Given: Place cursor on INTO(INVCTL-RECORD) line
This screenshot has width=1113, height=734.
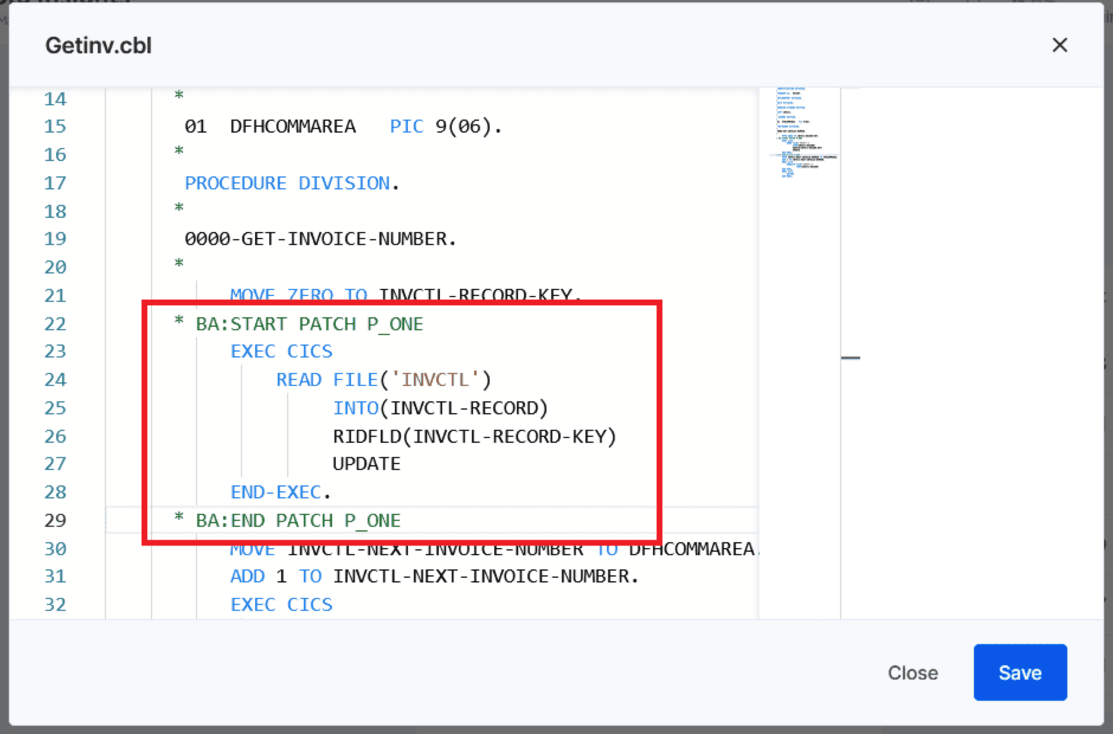Looking at the screenshot, I should pyautogui.click(x=440, y=408).
